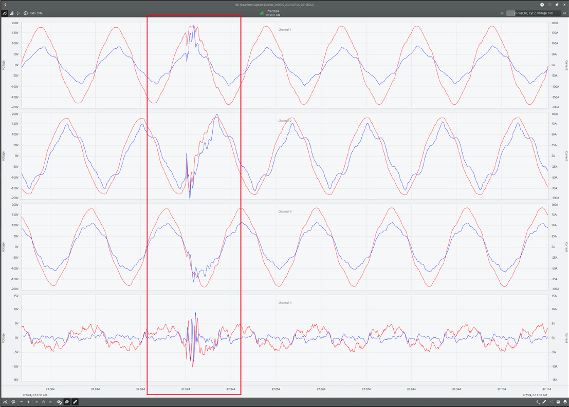Click the event position scrubber slider
The image size is (569, 407).
click(511, 13)
